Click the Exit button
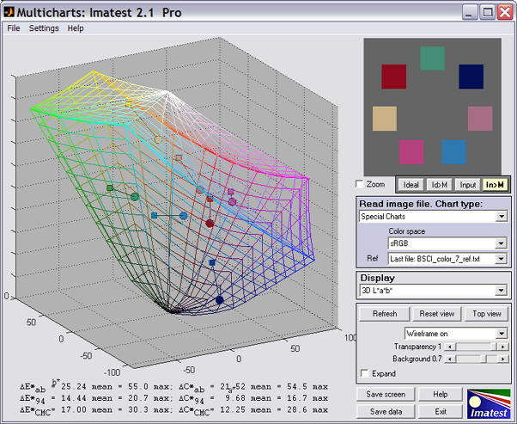The height and width of the screenshot is (424, 517). click(x=441, y=411)
